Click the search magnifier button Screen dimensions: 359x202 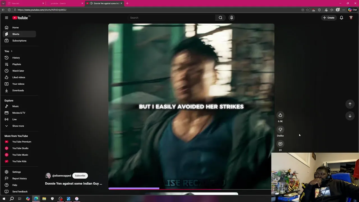220,18
